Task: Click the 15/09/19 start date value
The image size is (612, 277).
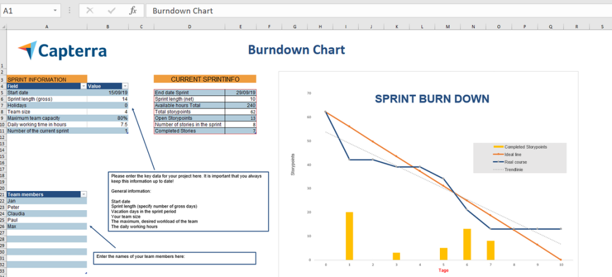Action: (x=108, y=93)
